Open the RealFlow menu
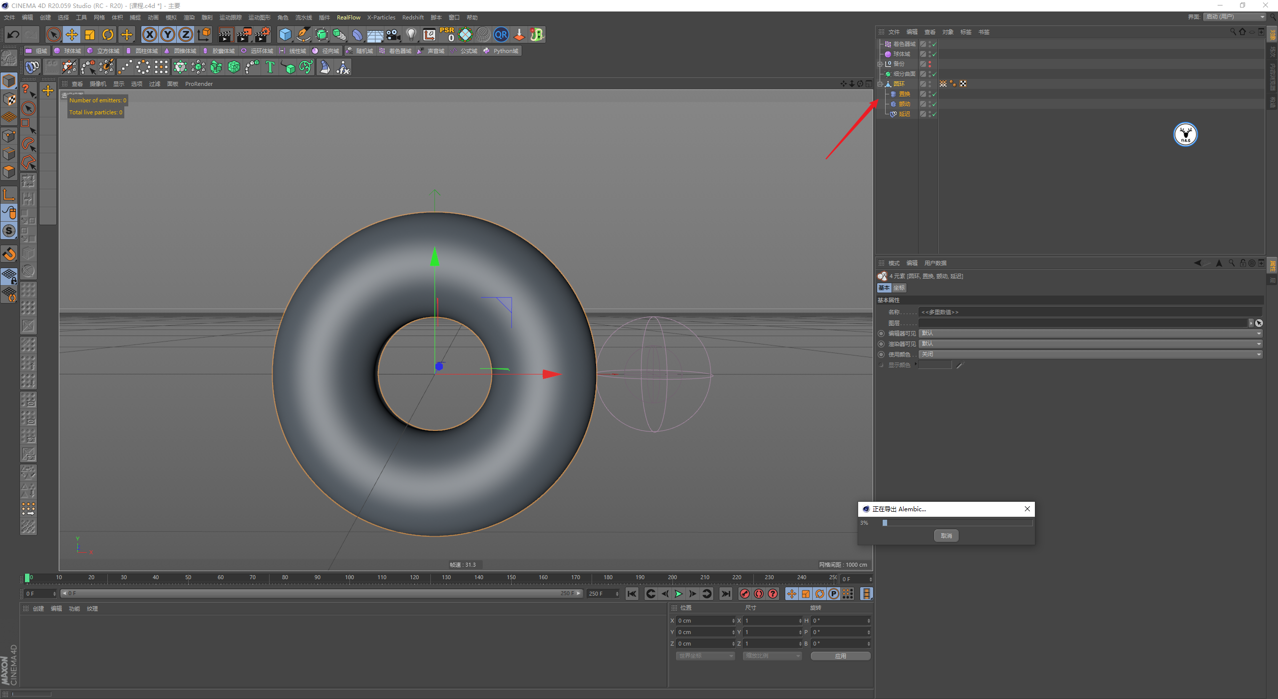Screen dimensions: 1278x699 (348, 17)
